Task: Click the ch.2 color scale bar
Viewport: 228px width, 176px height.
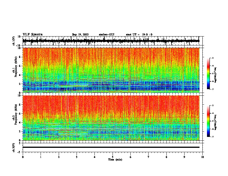Action: tap(208, 121)
